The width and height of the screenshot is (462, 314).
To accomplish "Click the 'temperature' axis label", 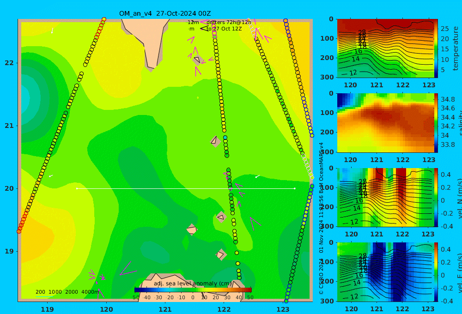I will tap(456, 48).
